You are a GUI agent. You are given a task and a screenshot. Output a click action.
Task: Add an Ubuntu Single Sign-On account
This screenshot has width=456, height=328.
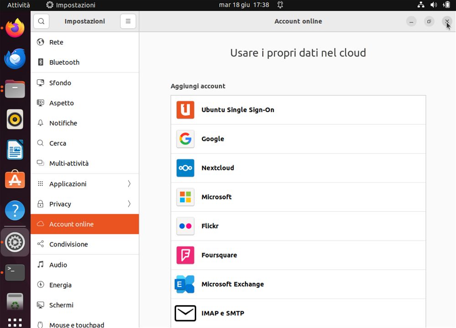[298, 110]
